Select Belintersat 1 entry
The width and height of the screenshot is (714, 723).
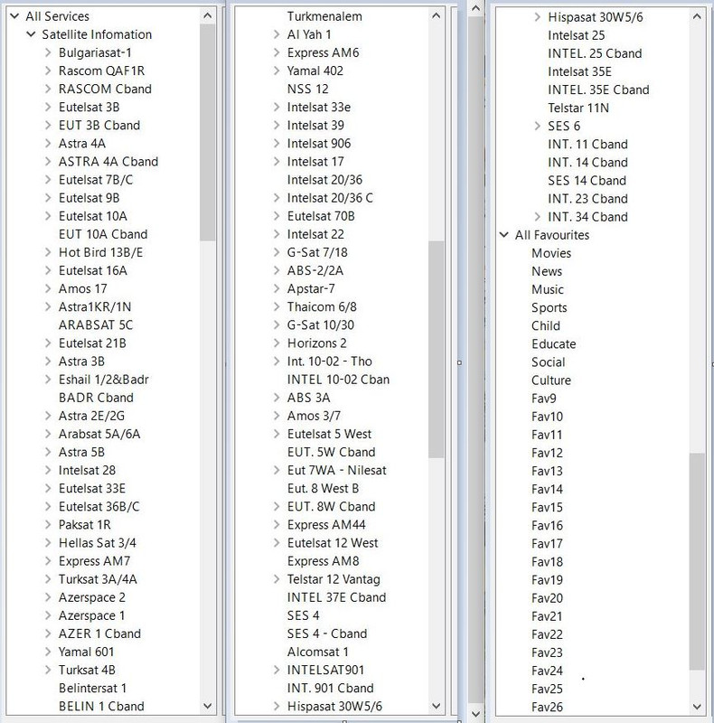point(92,688)
